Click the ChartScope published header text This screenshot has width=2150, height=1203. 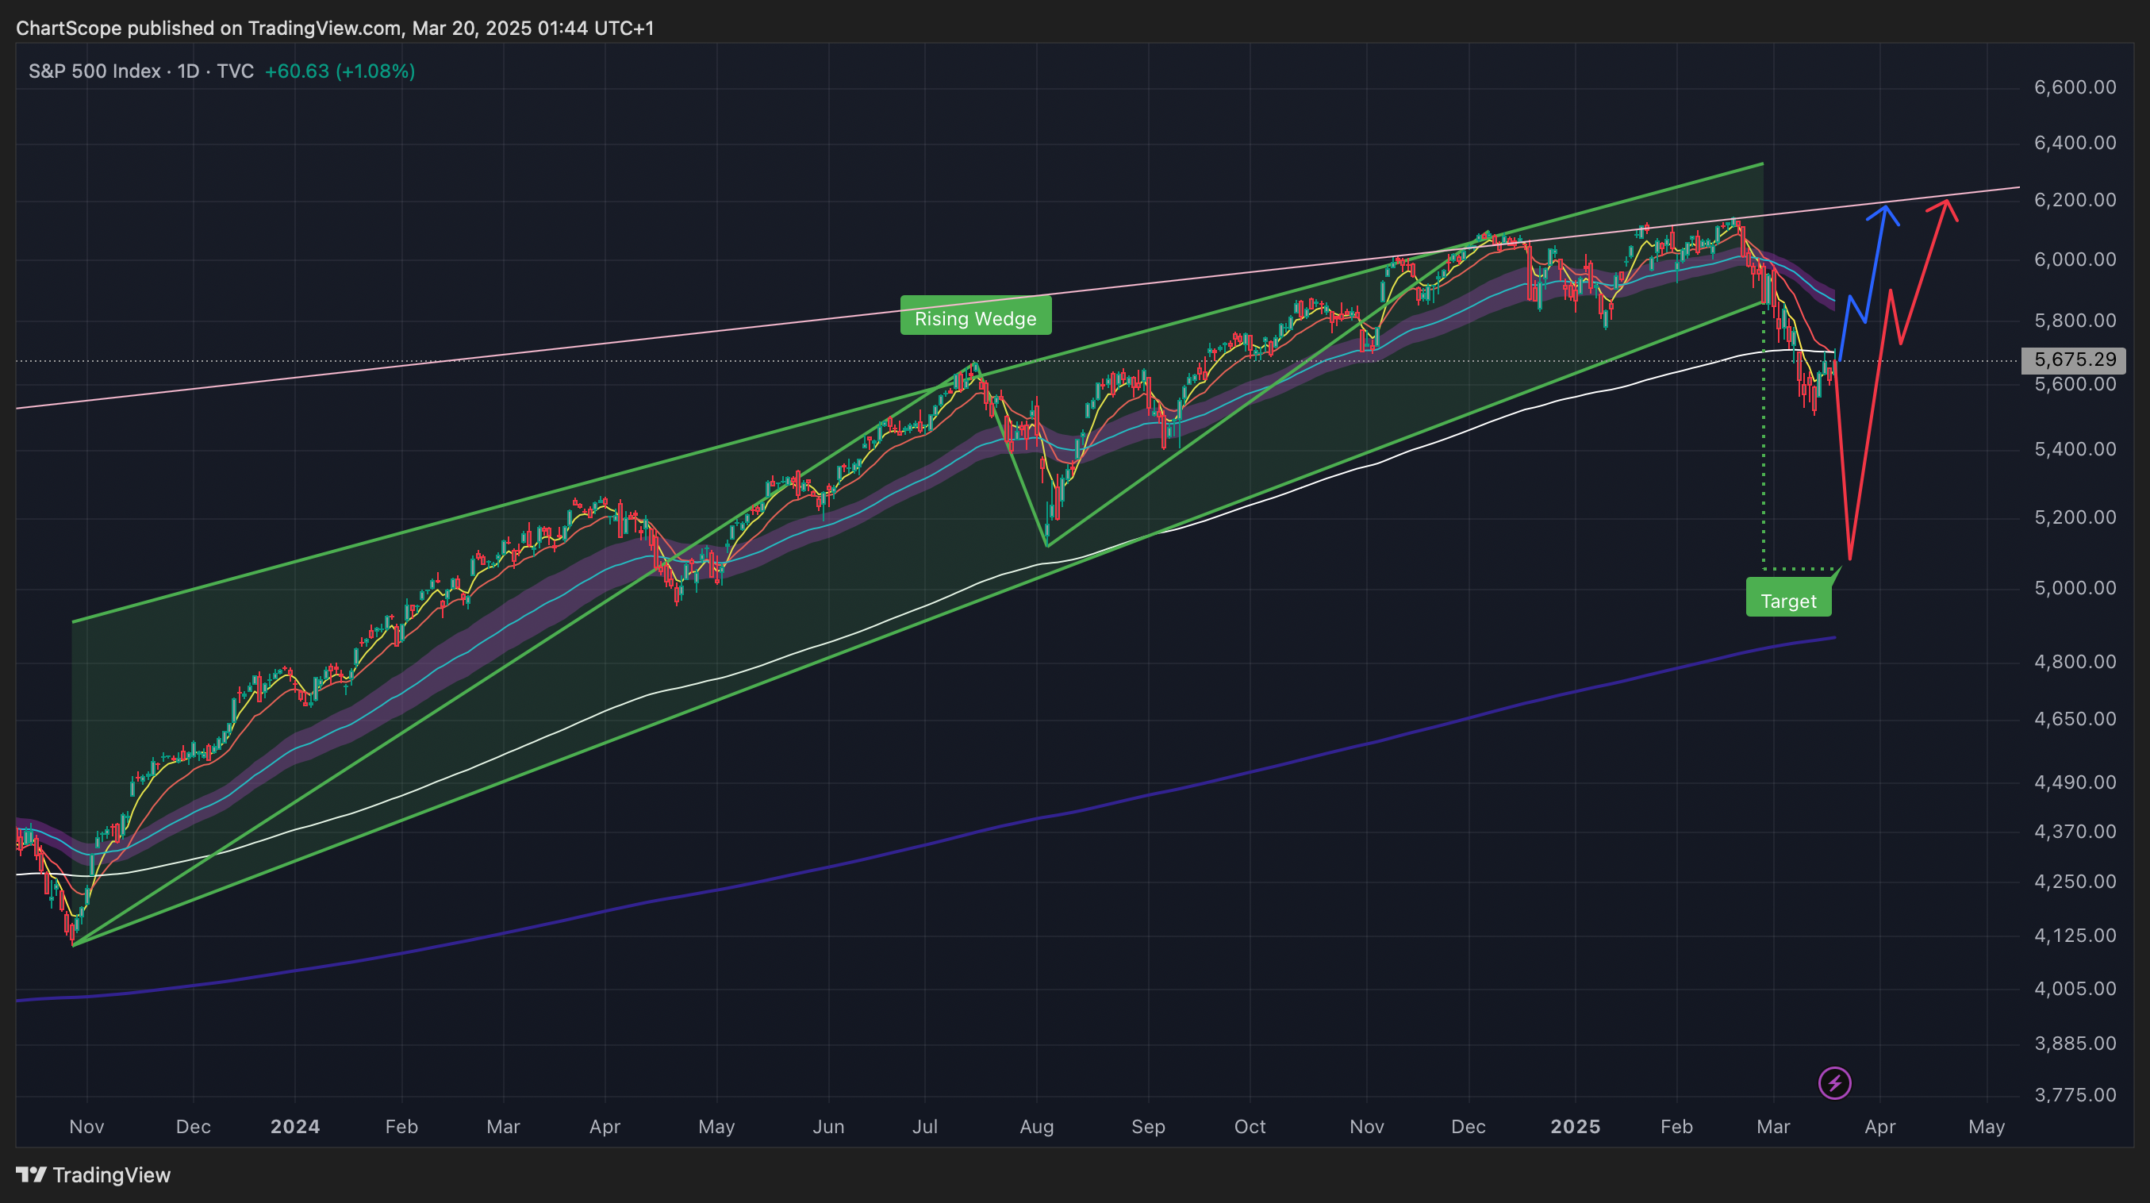click(334, 28)
